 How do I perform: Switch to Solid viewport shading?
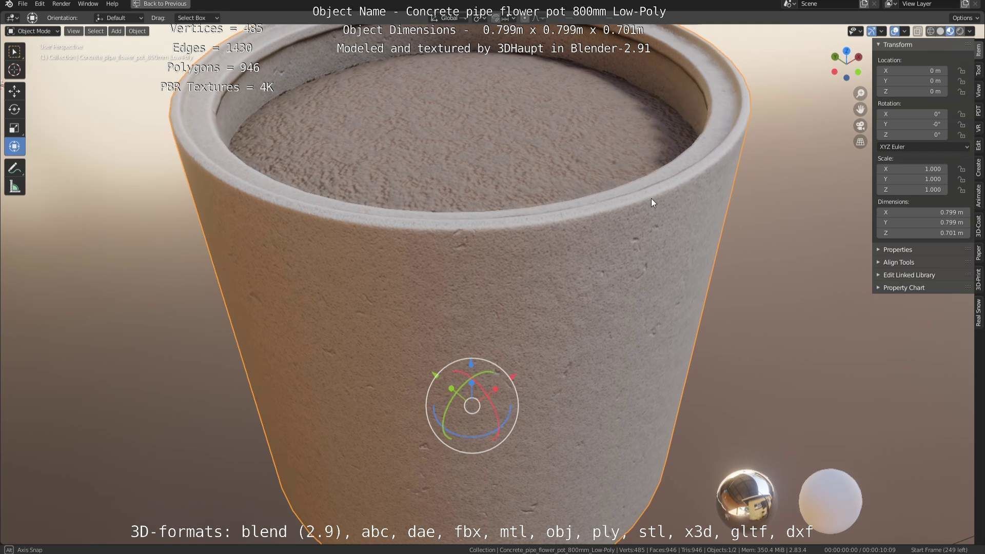[940, 31]
